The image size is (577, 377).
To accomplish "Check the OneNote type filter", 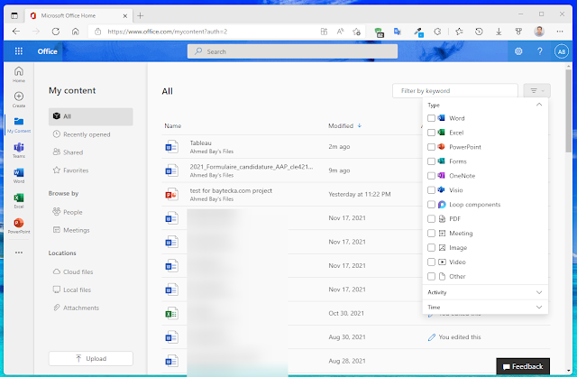I will point(431,176).
